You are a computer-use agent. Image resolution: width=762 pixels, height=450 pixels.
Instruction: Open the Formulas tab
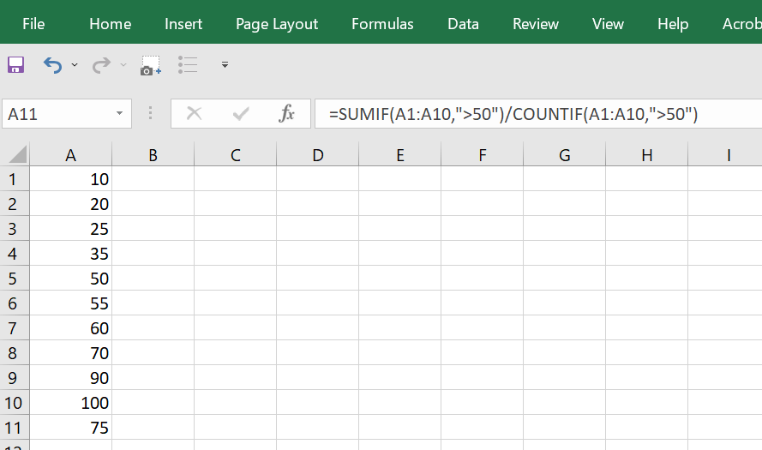point(382,24)
